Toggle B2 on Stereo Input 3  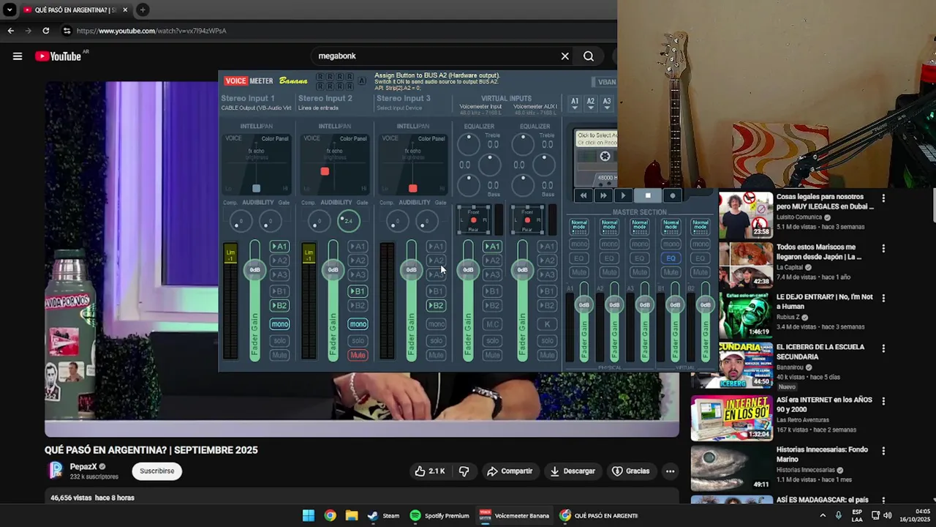436,305
